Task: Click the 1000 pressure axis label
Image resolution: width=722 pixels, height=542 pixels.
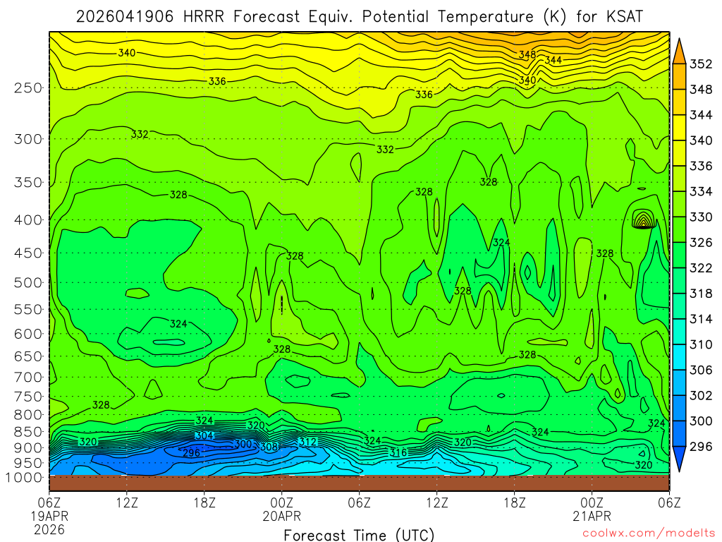Action: click(x=24, y=478)
